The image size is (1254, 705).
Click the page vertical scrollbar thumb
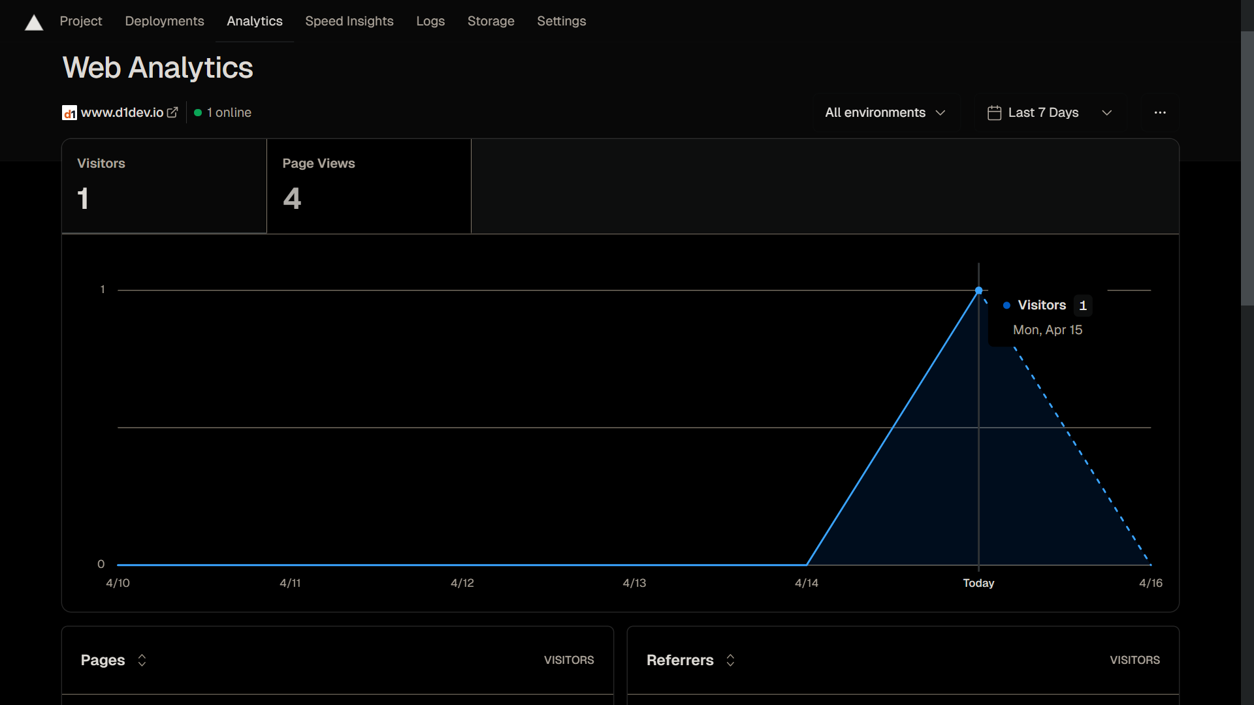(x=1247, y=168)
